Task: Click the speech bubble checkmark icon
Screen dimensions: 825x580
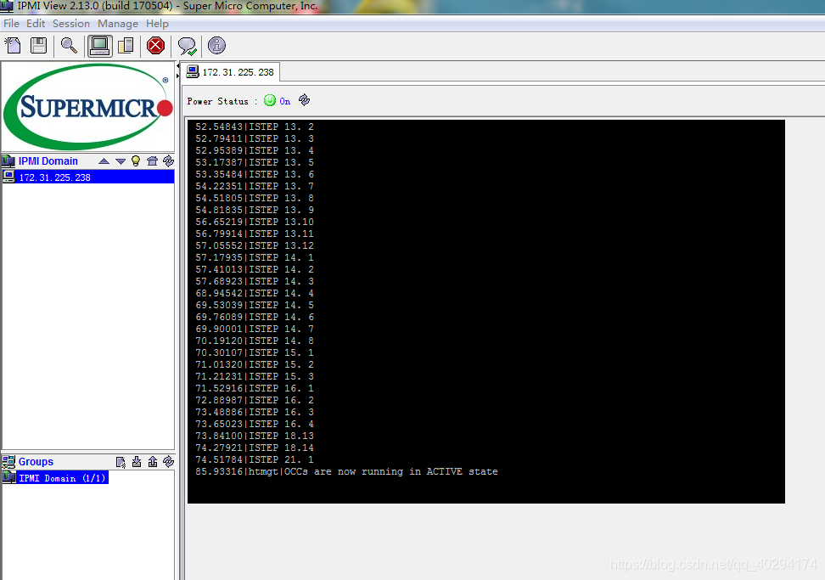Action: pos(187,47)
